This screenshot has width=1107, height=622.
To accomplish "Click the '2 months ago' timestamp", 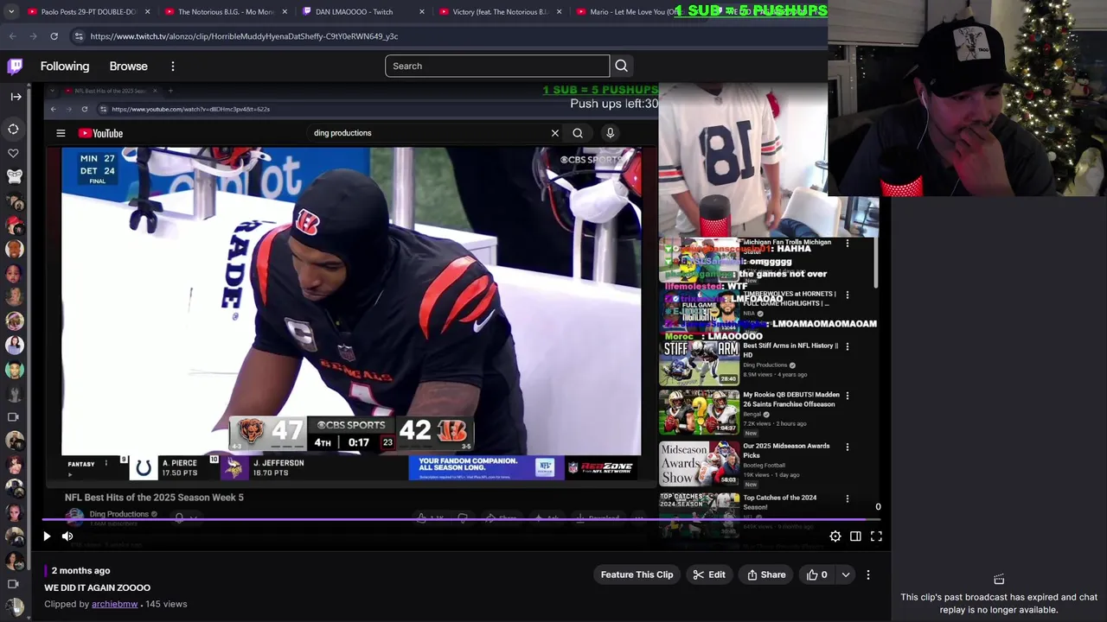I will [80, 570].
